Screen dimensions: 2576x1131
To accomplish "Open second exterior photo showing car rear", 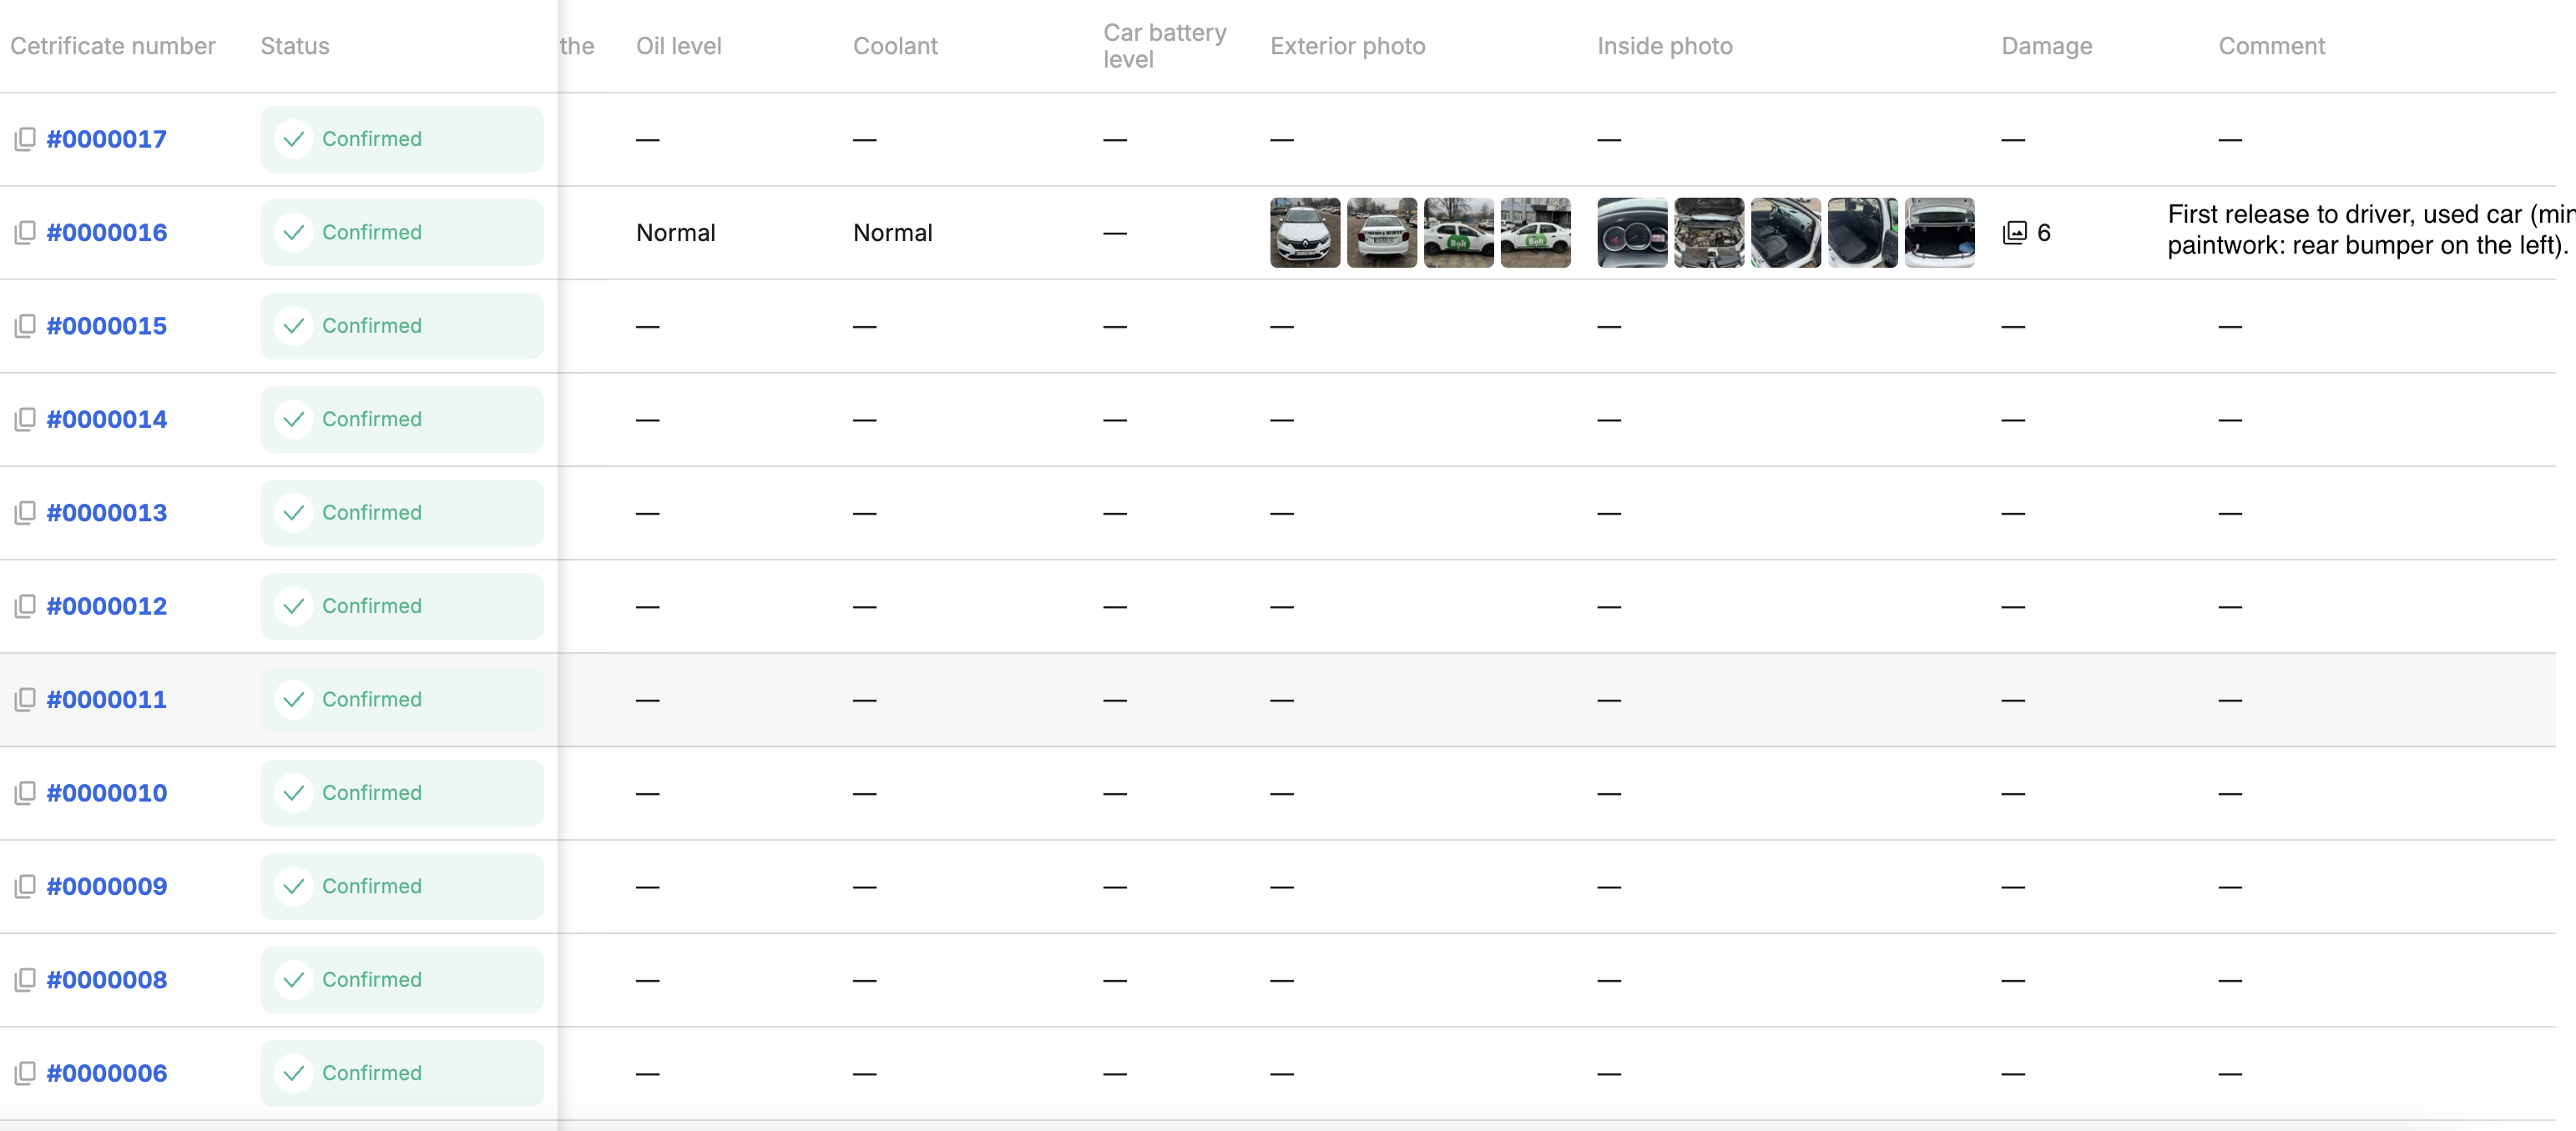I will pos(1382,233).
